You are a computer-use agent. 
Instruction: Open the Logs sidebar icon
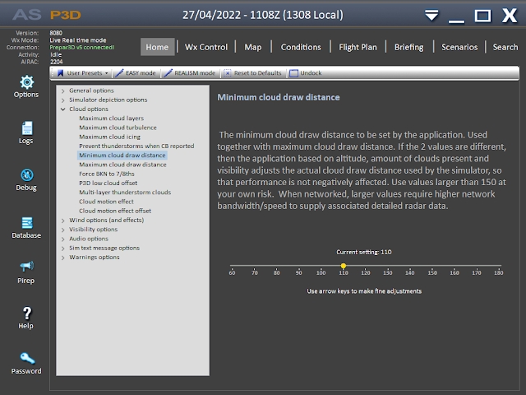pos(26,128)
